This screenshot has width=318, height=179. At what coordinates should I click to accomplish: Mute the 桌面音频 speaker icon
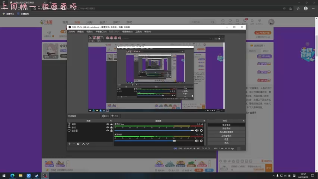coord(196,141)
